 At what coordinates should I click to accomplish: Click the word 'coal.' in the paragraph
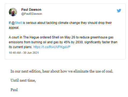109,71
